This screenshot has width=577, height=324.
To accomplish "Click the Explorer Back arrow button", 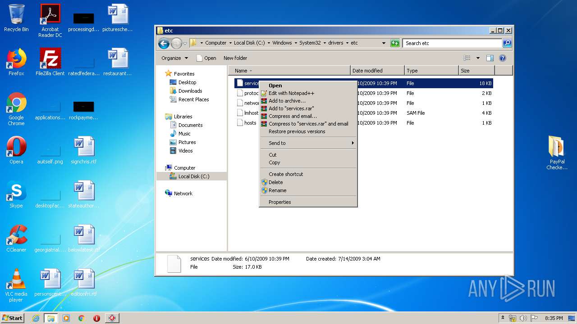I will pos(164,43).
